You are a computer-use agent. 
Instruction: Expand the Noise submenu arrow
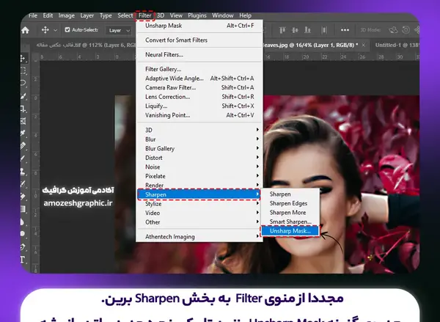[x=257, y=167]
